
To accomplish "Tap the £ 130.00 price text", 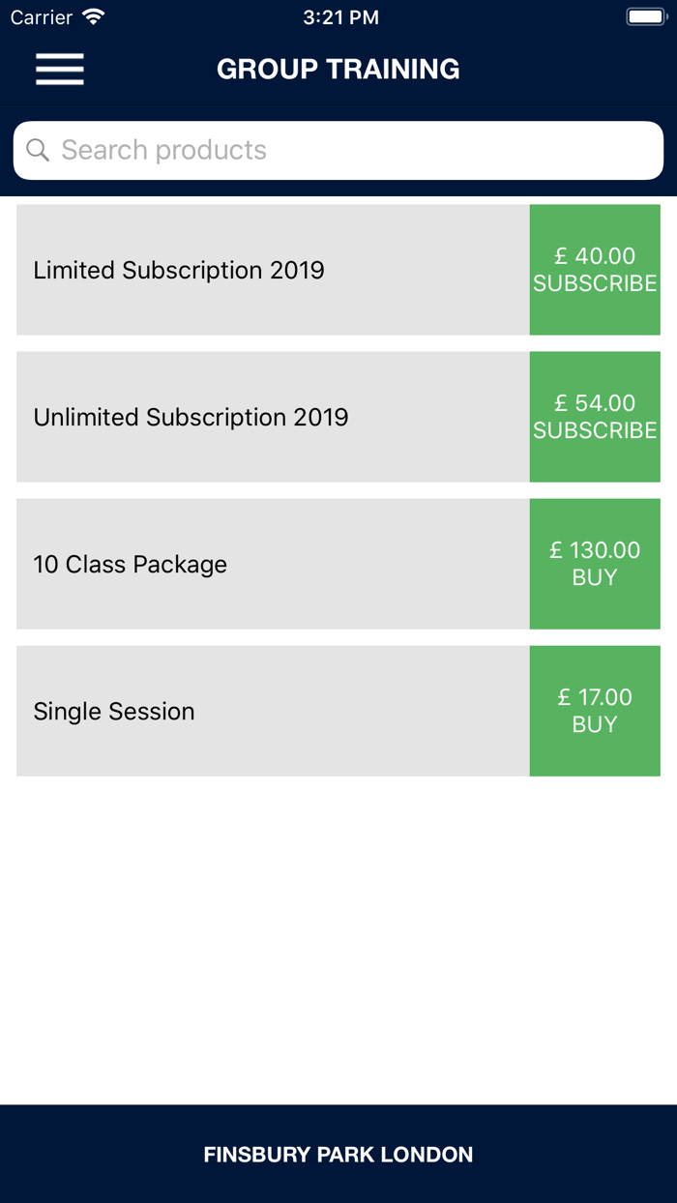I will 595,550.
